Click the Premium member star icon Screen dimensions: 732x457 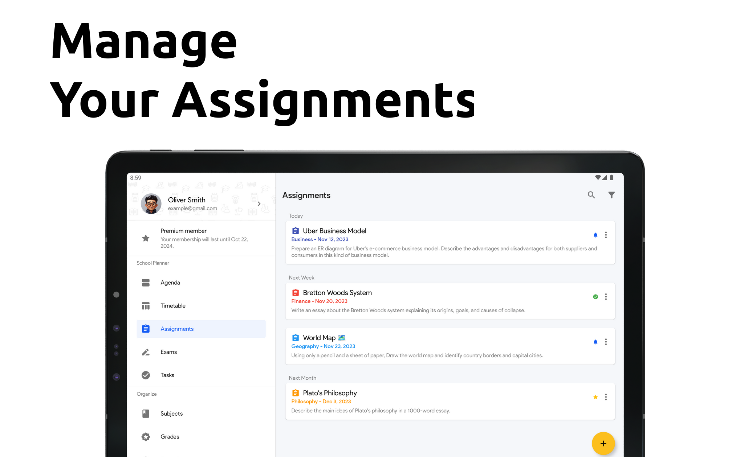tap(146, 238)
